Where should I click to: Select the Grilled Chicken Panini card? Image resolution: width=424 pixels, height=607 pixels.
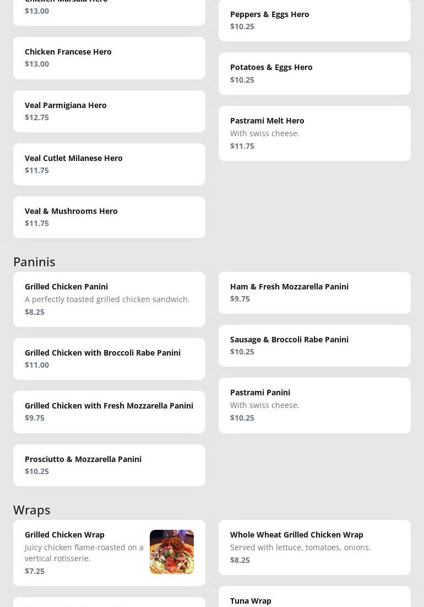point(109,299)
